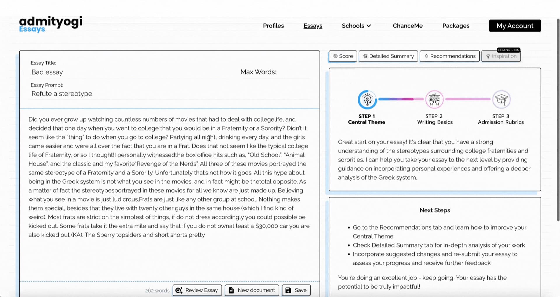The width and height of the screenshot is (560, 297).
Task: Click the Coming Soon badge
Action: pyautogui.click(x=508, y=50)
